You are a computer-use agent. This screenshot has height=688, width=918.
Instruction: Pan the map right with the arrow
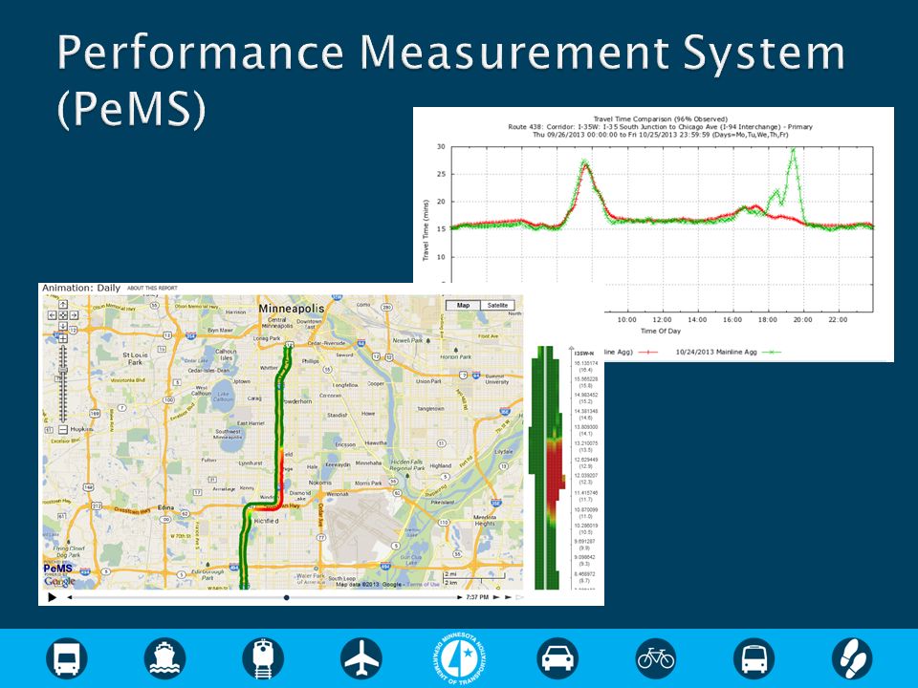(x=74, y=315)
